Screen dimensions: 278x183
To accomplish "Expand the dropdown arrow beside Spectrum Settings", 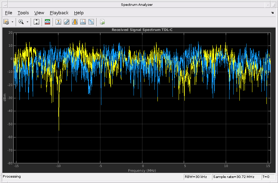I will 13,22.
